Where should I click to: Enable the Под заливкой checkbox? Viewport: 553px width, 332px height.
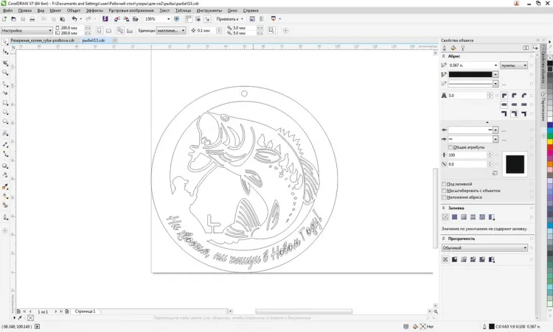click(444, 184)
